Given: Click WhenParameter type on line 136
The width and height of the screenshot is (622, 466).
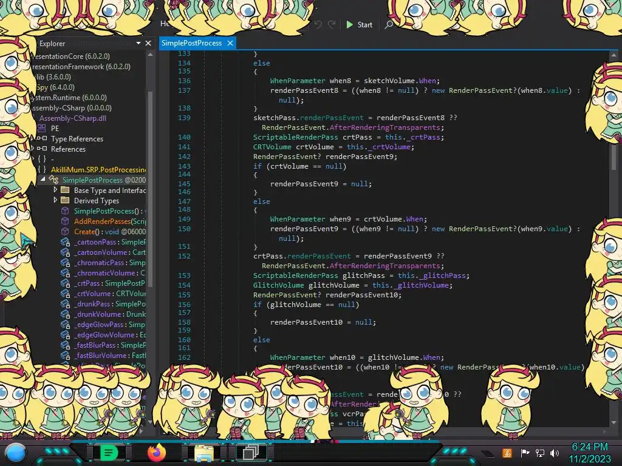Looking at the screenshot, I should pos(298,81).
